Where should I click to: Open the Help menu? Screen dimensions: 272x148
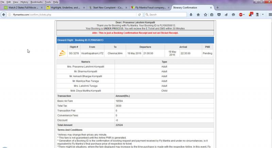(x=56, y=2)
